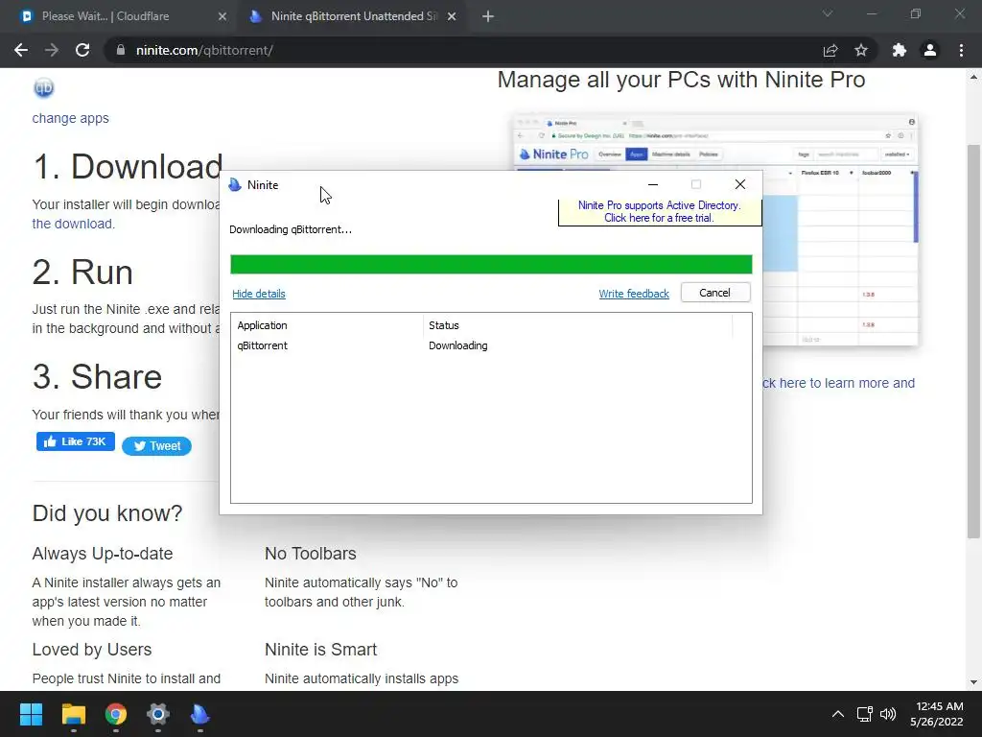The image size is (982, 737).
Task: Open a new Chrome tab
Action: [488, 16]
